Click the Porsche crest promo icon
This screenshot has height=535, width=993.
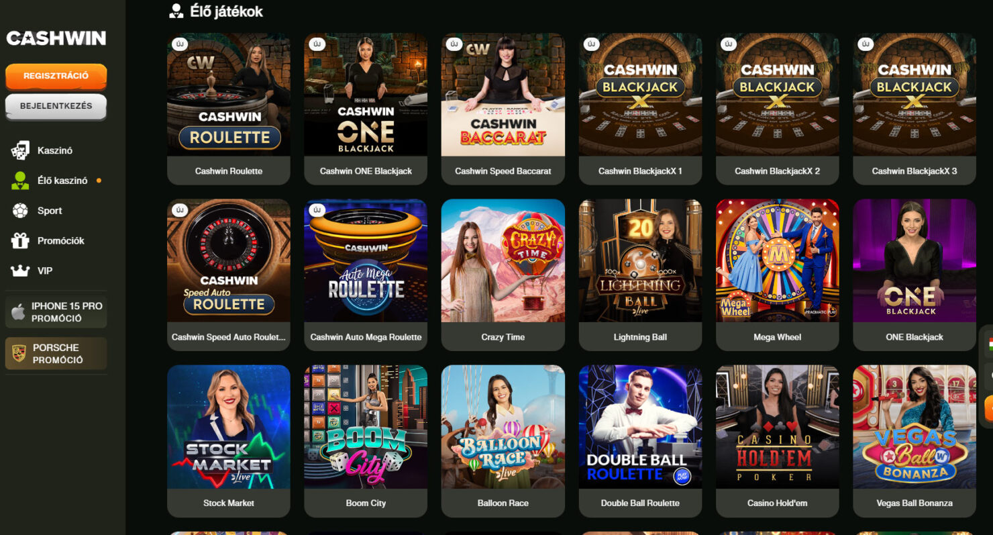[x=18, y=354]
